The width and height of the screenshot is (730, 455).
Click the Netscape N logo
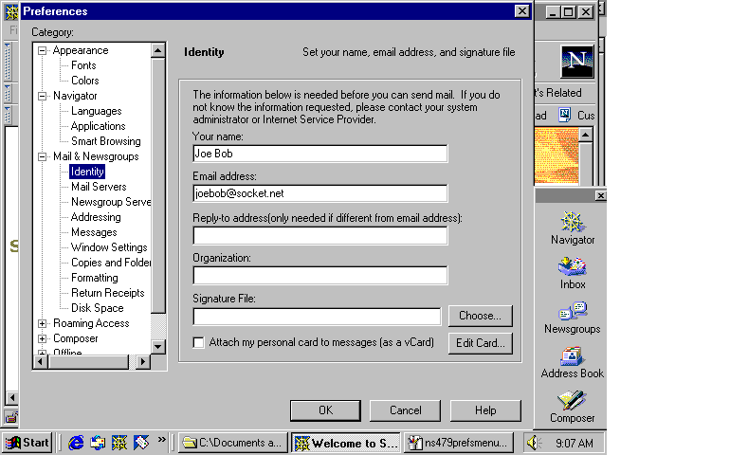tap(577, 61)
